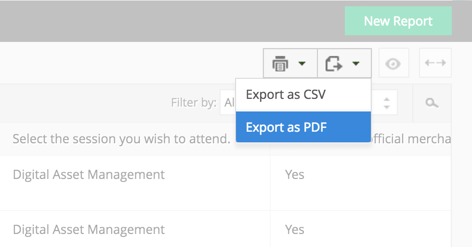Toggle the eye visibility icon
The image size is (472, 247).
pos(393,63)
